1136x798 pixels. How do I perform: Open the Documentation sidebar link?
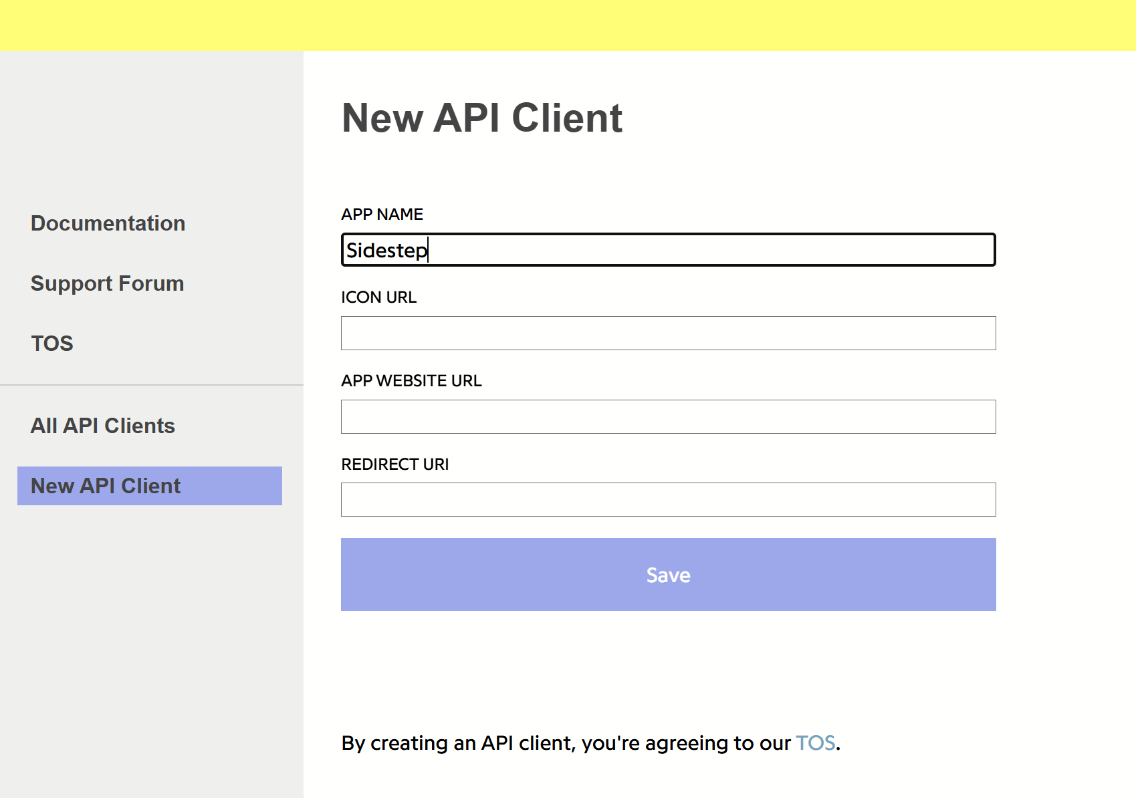(x=108, y=223)
